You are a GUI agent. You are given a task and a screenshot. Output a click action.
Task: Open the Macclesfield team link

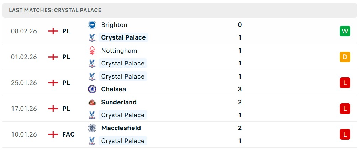click(x=121, y=128)
